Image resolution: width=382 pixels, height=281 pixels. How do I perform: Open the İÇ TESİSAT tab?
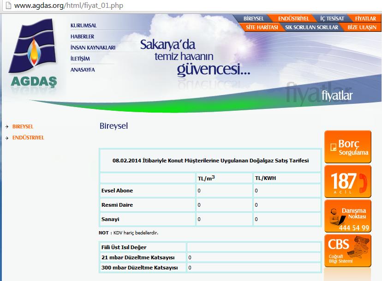(x=332, y=18)
